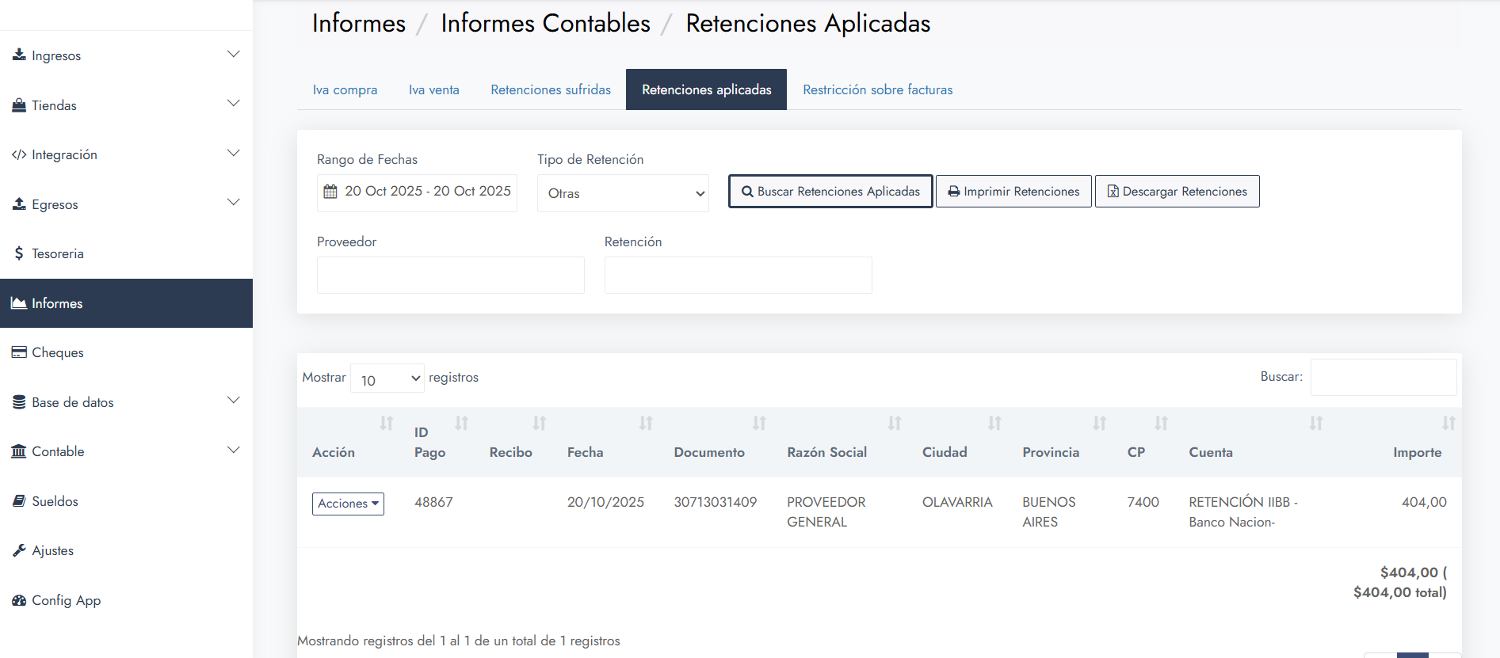The width and height of the screenshot is (1500, 658).
Task: Open the Acciones dropdown for payment 48867
Action: (348, 504)
